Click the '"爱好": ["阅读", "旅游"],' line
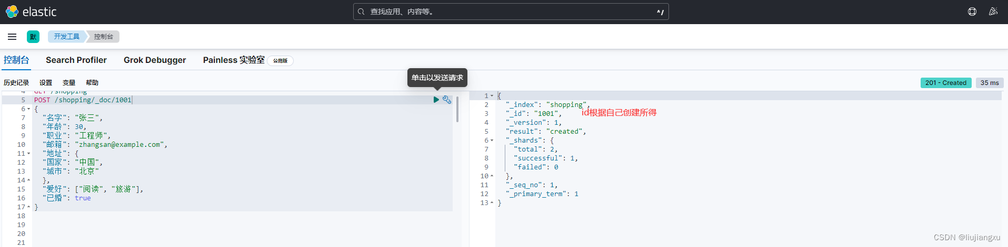The height and width of the screenshot is (247, 1008). tap(93, 189)
